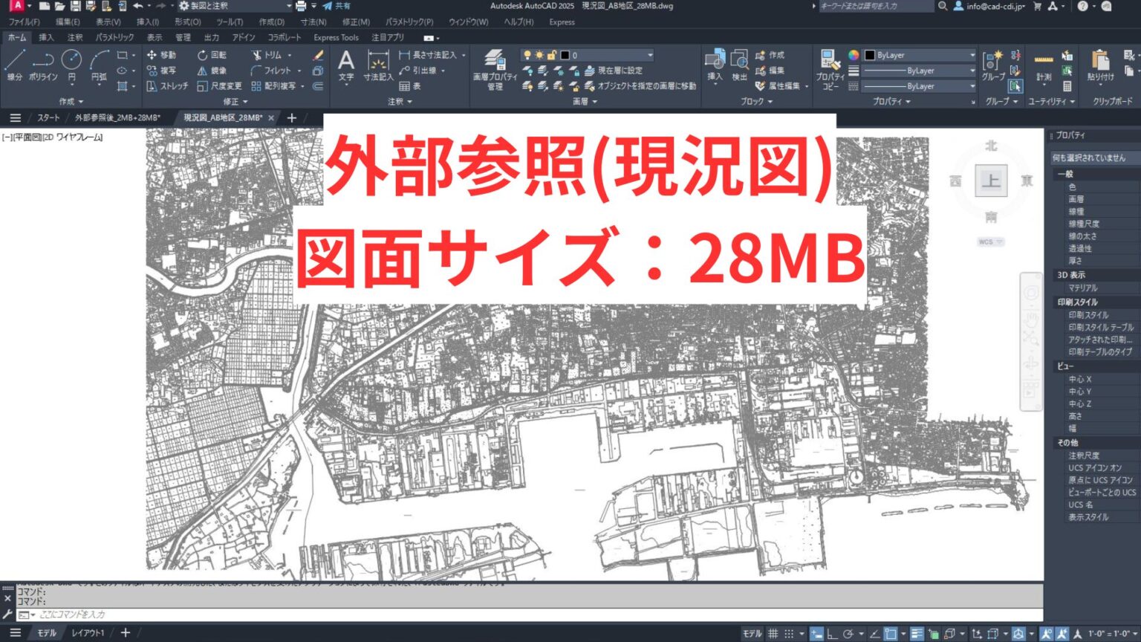Screen dimensions: 1141x642
Task: Open the 挿入 ribbon tab
Action: click(46, 37)
